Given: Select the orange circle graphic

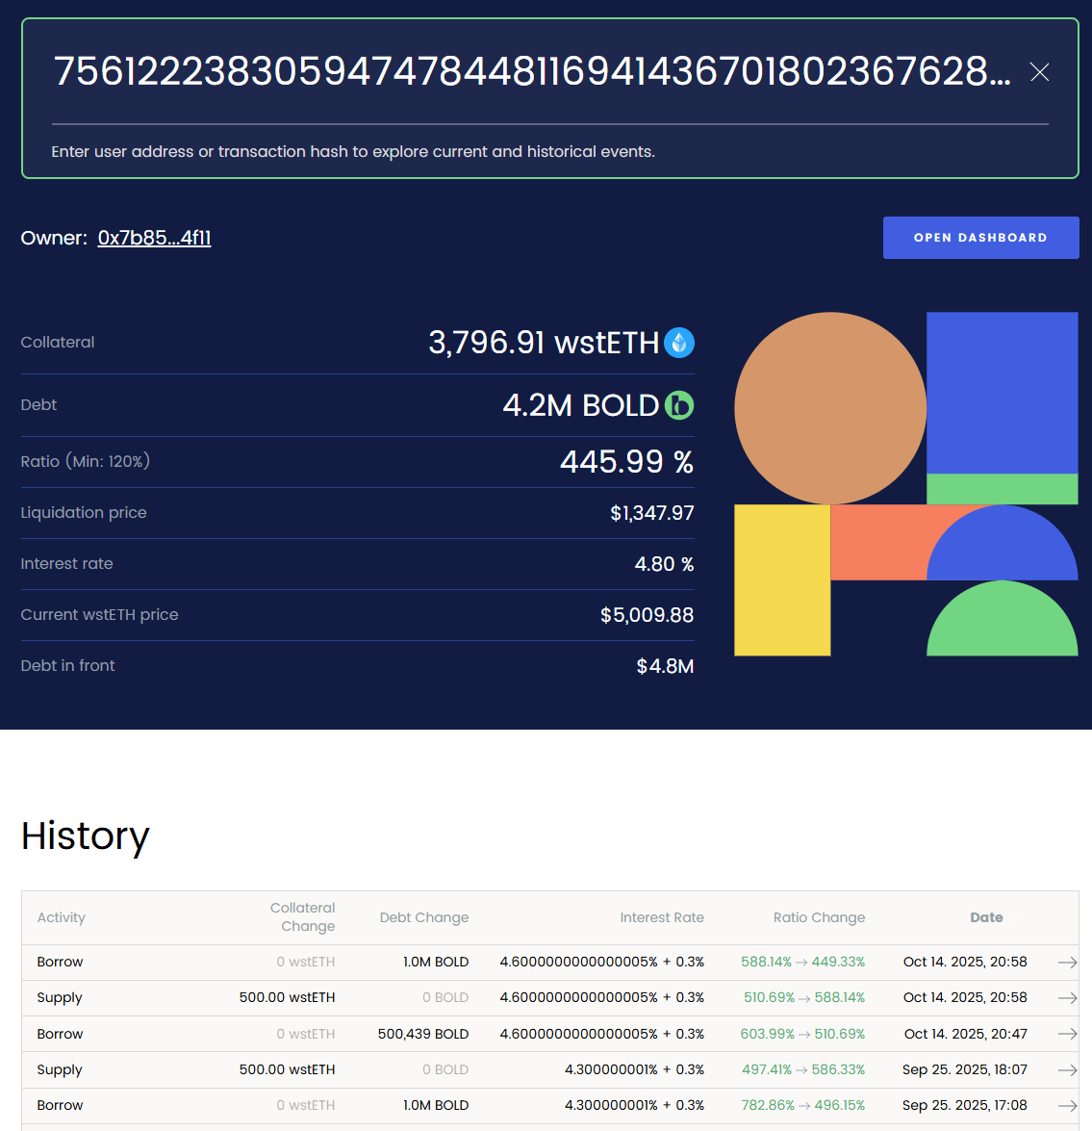Looking at the screenshot, I should (x=829, y=408).
